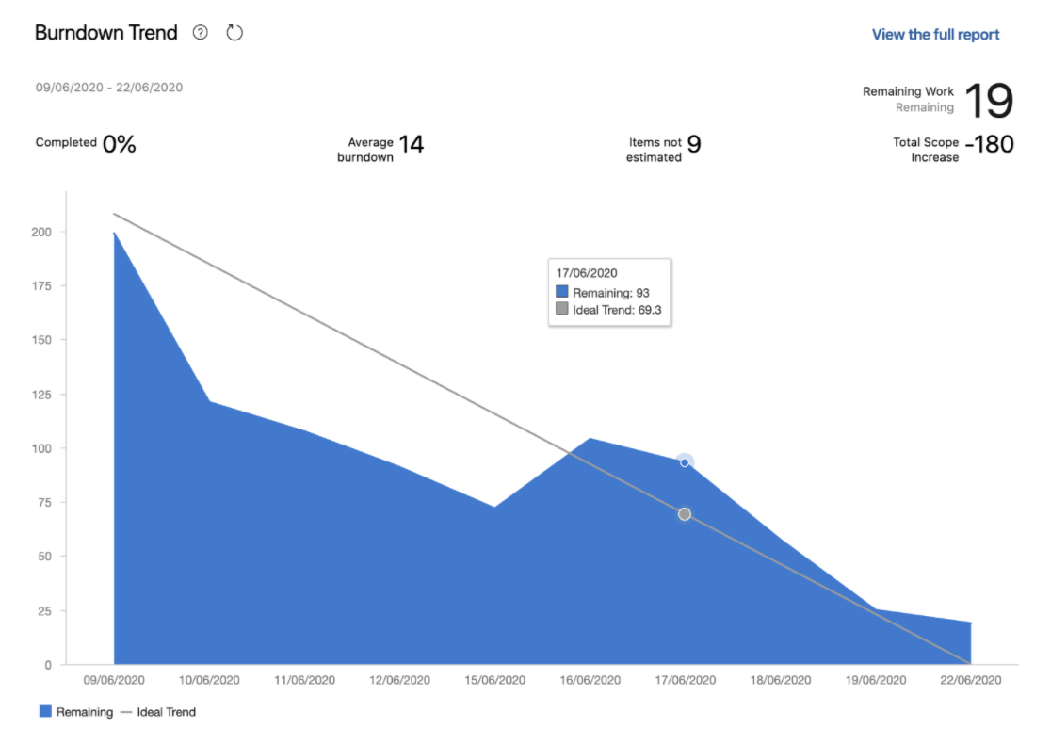Click the 15/06/2020 axis date label
This screenshot has height=744, width=1051.
[494, 680]
